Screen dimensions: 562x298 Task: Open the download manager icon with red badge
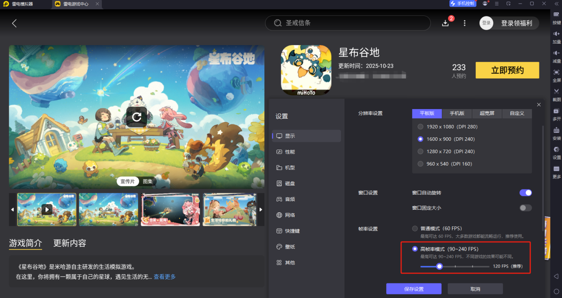coord(446,23)
